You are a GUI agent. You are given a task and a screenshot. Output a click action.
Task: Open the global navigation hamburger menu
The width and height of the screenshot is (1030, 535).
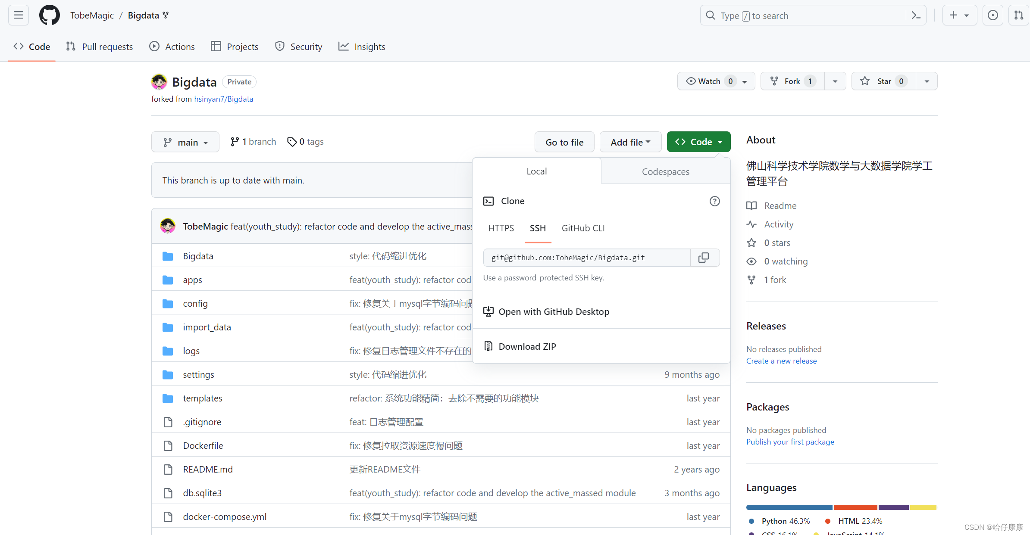(x=18, y=15)
